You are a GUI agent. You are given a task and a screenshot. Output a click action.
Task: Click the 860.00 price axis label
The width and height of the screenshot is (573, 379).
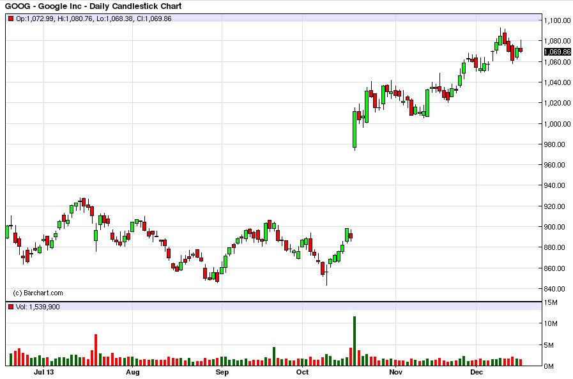click(554, 268)
